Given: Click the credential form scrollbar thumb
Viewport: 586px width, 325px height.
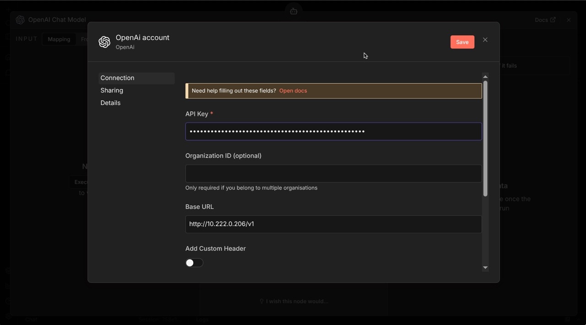Looking at the screenshot, I should tap(485, 139).
